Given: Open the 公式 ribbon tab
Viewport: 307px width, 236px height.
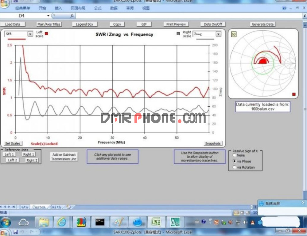Looking at the screenshot, I should click(x=98, y=8).
